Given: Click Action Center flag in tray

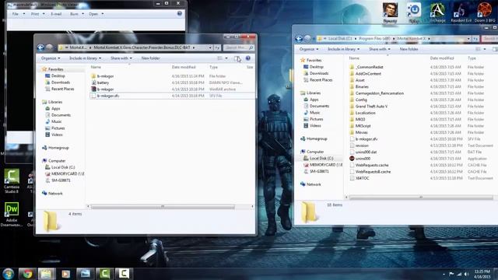Looking at the screenshot, I should coord(451,274).
